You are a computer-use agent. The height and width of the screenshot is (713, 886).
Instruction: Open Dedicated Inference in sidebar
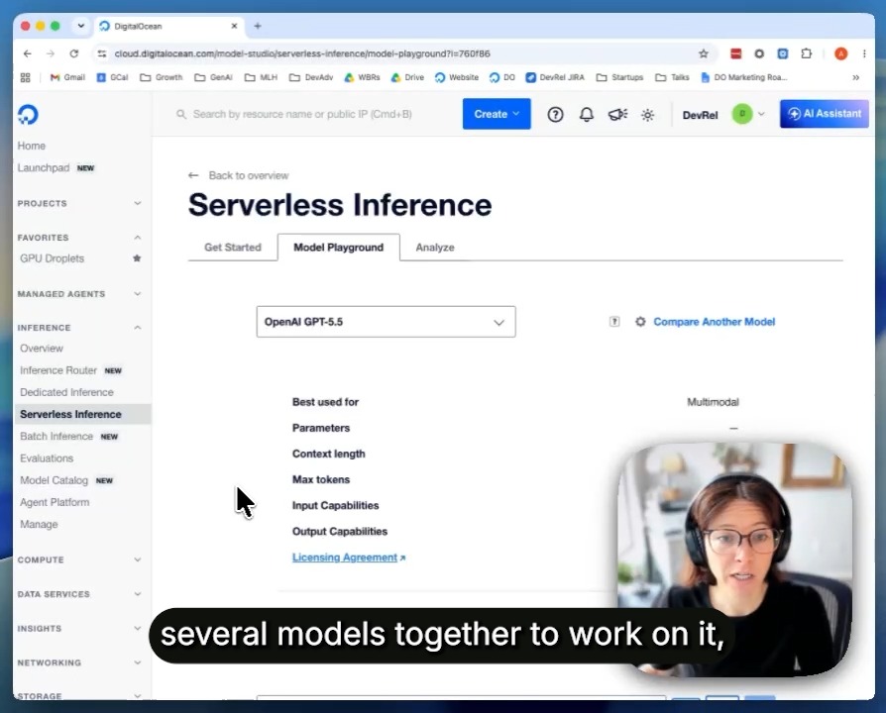[66, 392]
